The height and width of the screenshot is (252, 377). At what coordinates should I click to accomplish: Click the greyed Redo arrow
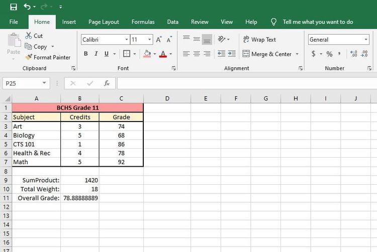[x=44, y=7]
